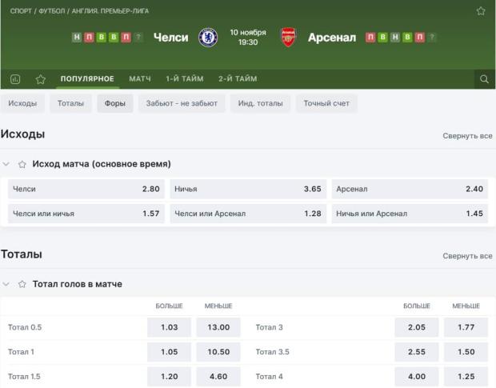Star the Исход матча market
Screen dimensions: 496x388
coord(22,164)
